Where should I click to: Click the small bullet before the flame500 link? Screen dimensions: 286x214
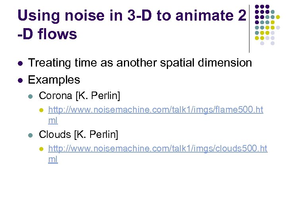pos(41,110)
